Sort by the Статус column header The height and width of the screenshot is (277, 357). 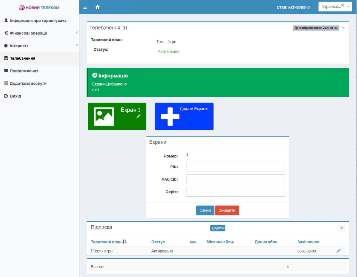click(158, 242)
